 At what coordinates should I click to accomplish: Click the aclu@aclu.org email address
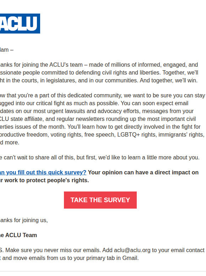[x=132, y=250]
